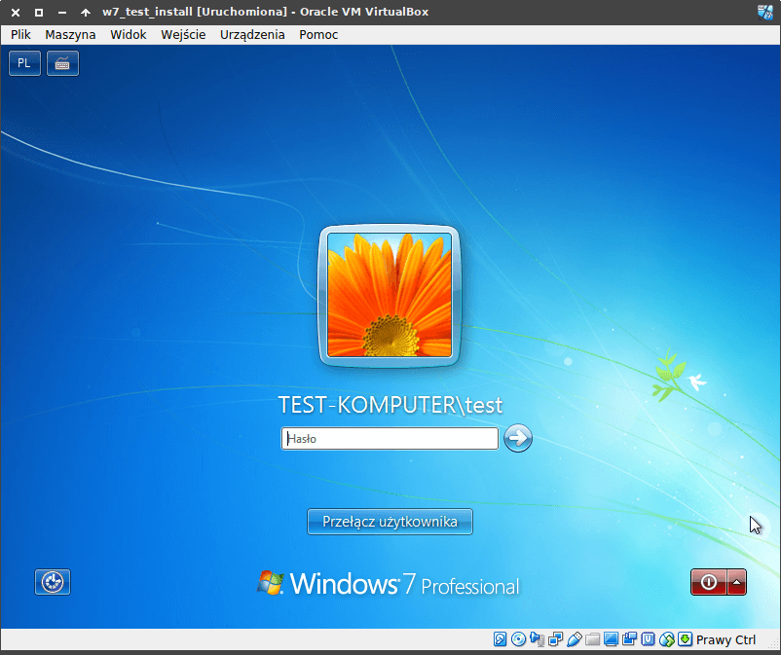781x655 pixels.
Task: Submit password with the arrow button
Action: pyautogui.click(x=518, y=439)
